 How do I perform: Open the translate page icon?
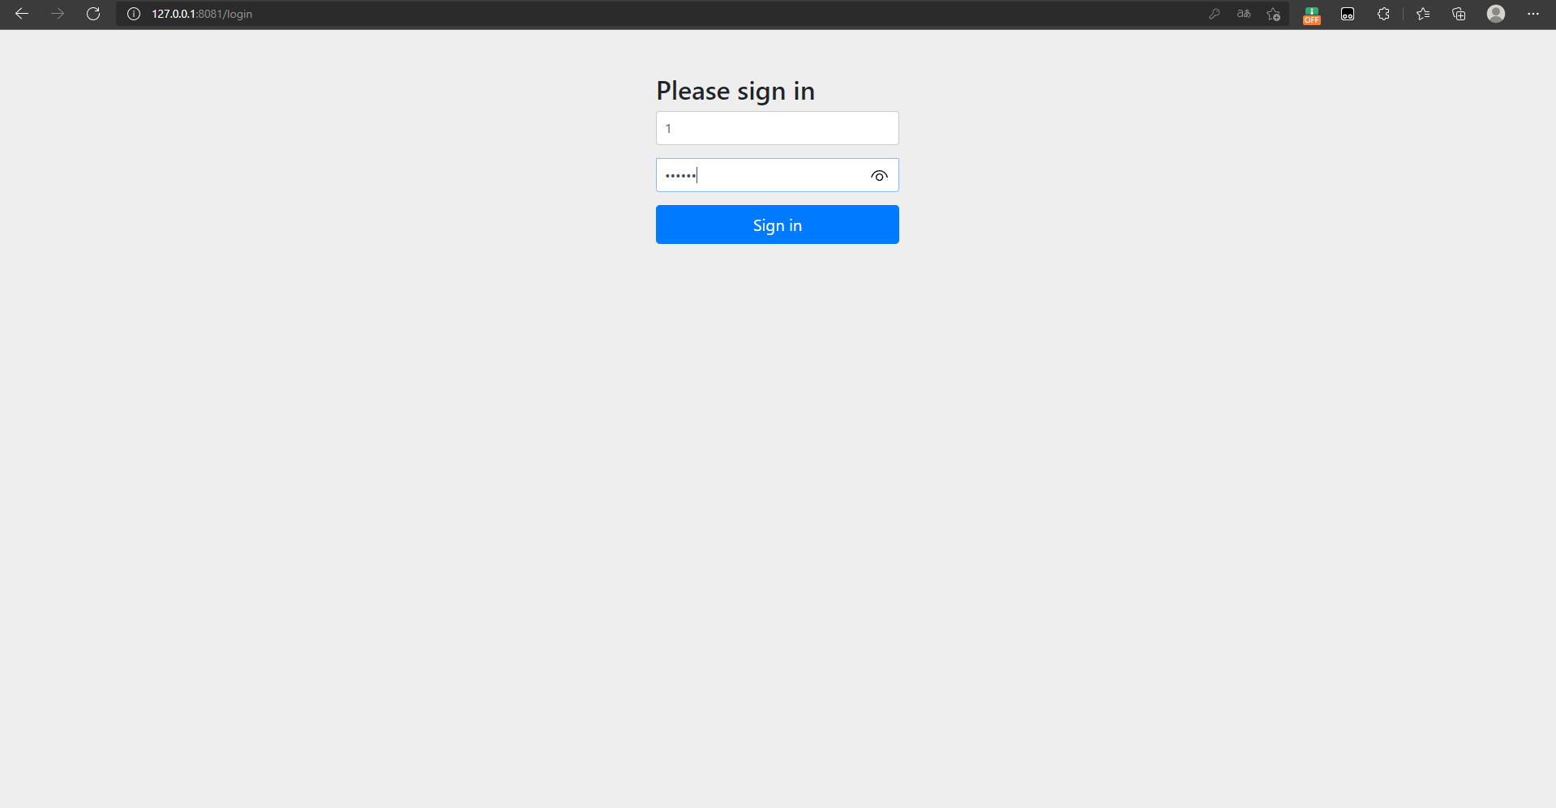pos(1244,14)
